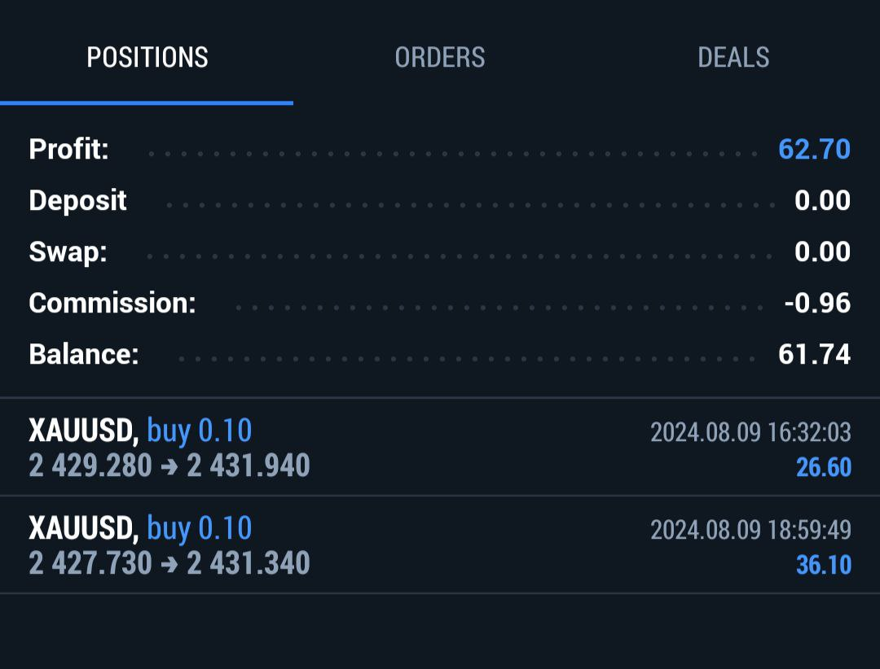
Task: Click the 2024.08.09 18:59:49 timestamp
Action: click(750, 530)
